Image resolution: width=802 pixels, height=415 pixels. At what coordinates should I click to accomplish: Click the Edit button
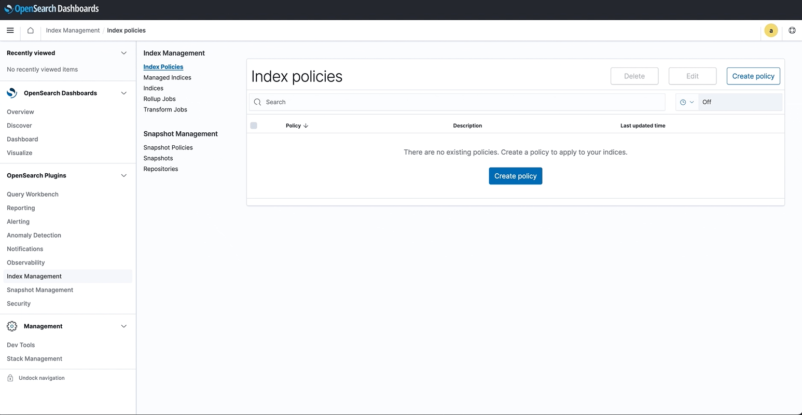tap(693, 76)
